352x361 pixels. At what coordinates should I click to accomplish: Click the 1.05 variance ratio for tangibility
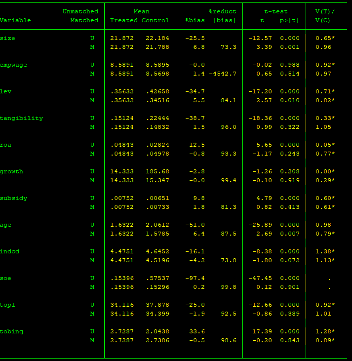(323, 127)
